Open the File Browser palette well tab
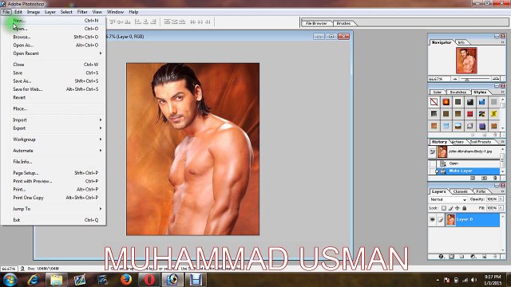The width and height of the screenshot is (511, 287). coord(316,23)
